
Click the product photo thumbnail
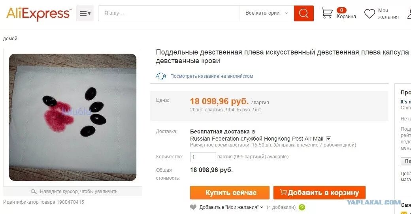(73, 117)
